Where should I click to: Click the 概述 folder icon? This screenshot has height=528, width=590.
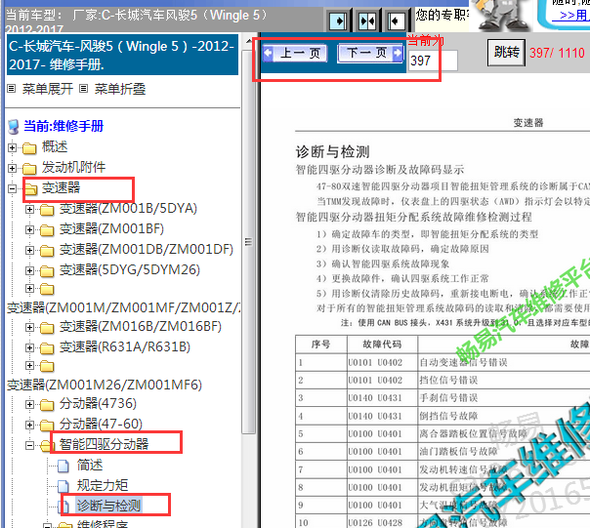tap(29, 148)
